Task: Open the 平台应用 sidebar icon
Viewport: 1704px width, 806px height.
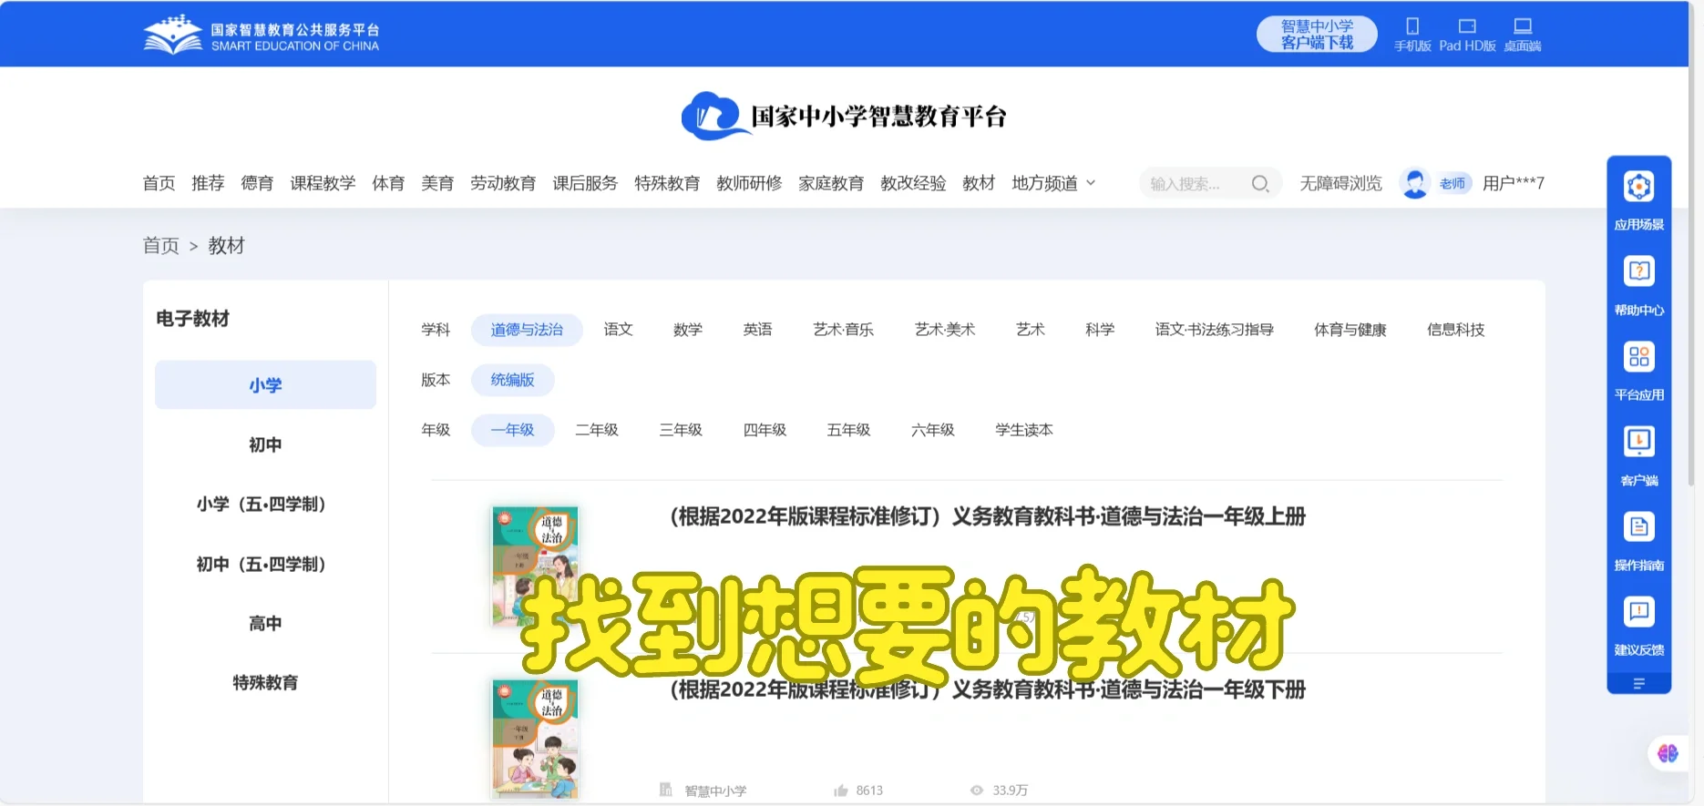Action: click(1638, 356)
